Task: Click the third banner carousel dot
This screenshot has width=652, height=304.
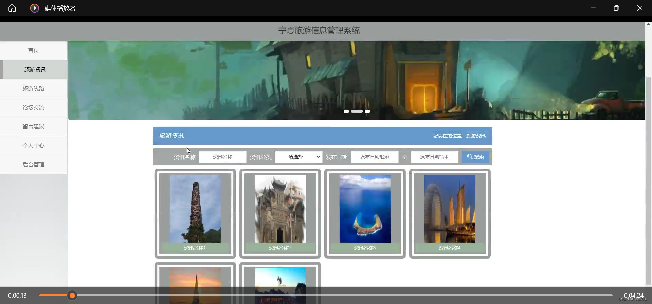Action: point(367,111)
